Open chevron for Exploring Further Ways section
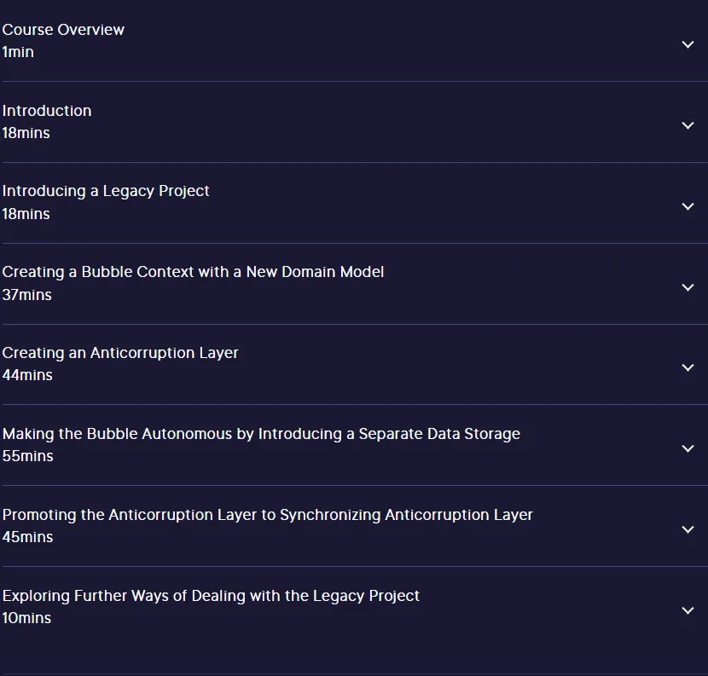This screenshot has height=676, width=708. (x=688, y=610)
